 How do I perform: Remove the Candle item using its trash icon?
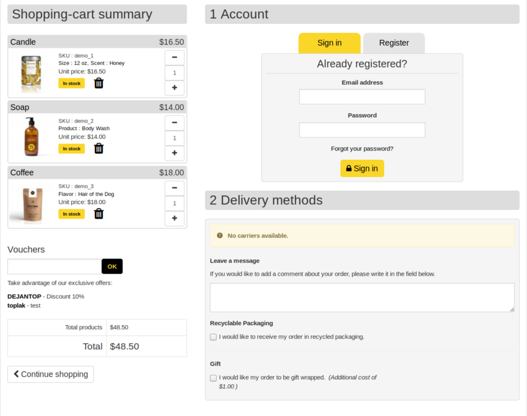[x=99, y=83]
